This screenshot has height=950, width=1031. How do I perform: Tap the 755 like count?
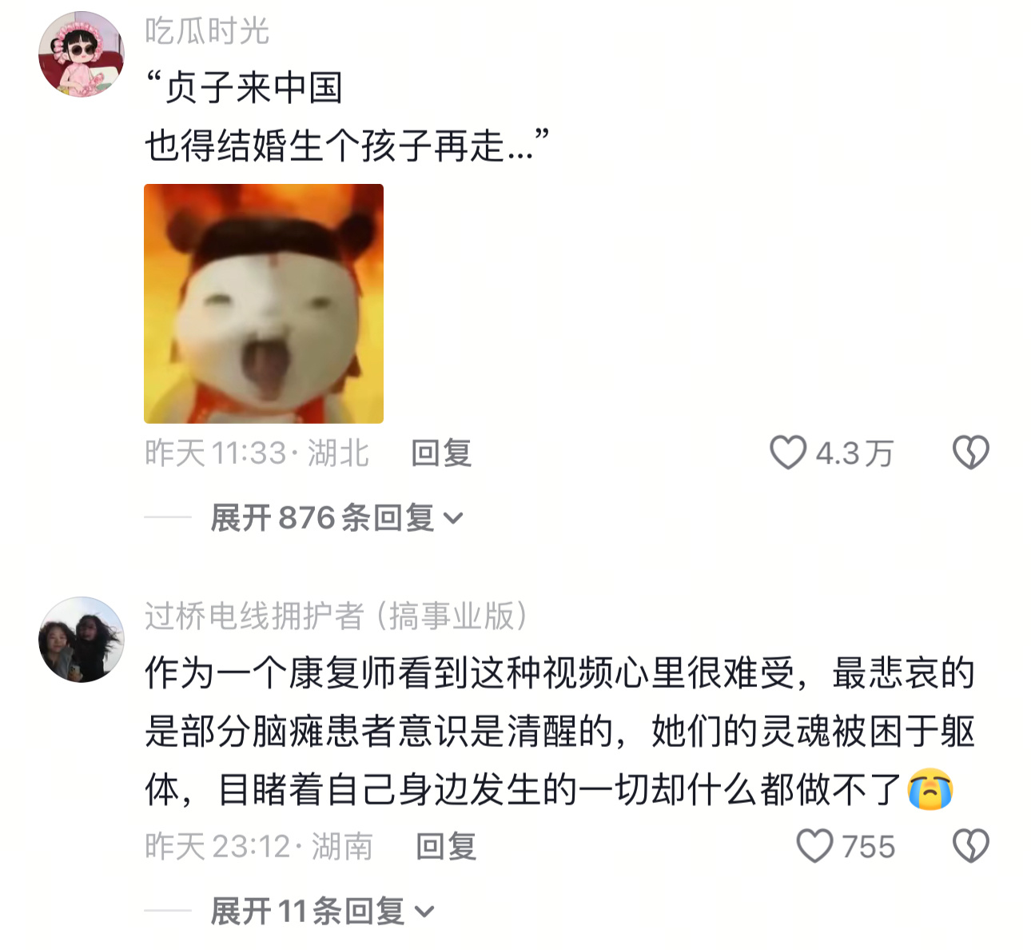[x=869, y=847]
